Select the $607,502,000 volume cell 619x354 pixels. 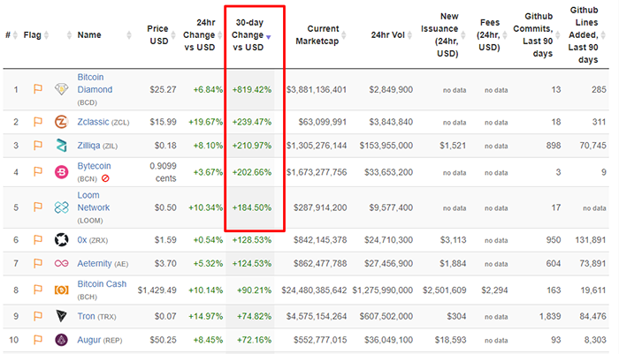(x=386, y=316)
